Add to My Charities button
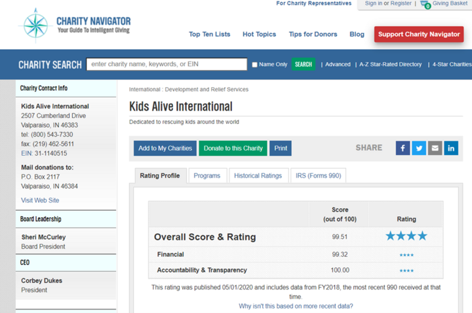The image size is (472, 313). (x=165, y=148)
